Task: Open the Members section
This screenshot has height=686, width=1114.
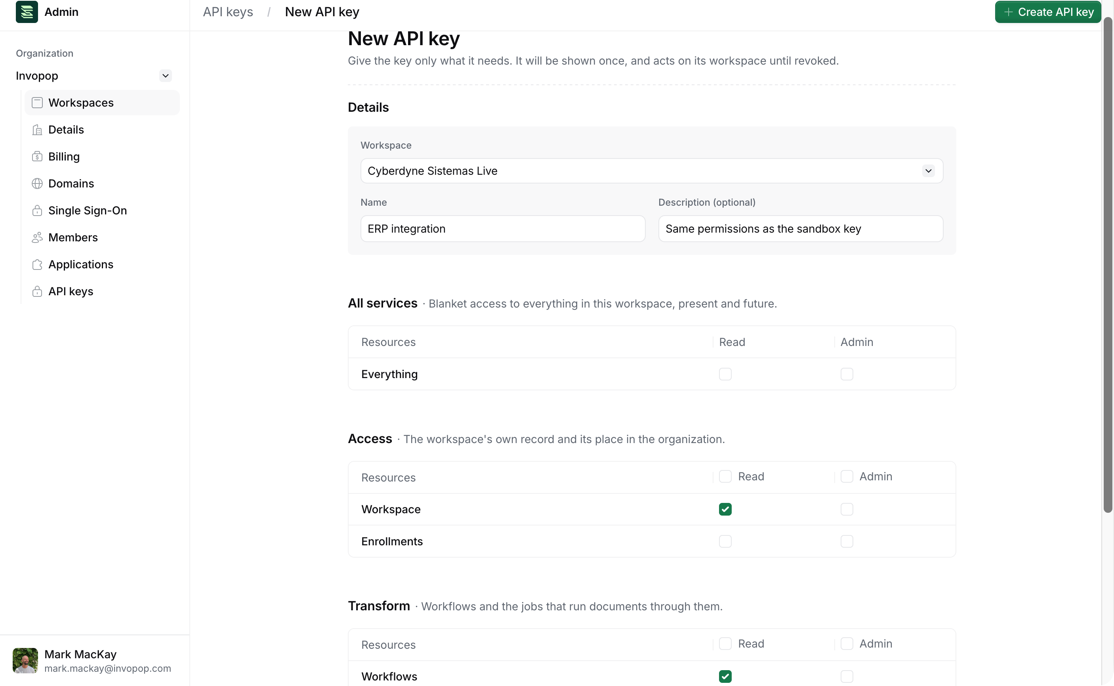Action: (x=102, y=238)
